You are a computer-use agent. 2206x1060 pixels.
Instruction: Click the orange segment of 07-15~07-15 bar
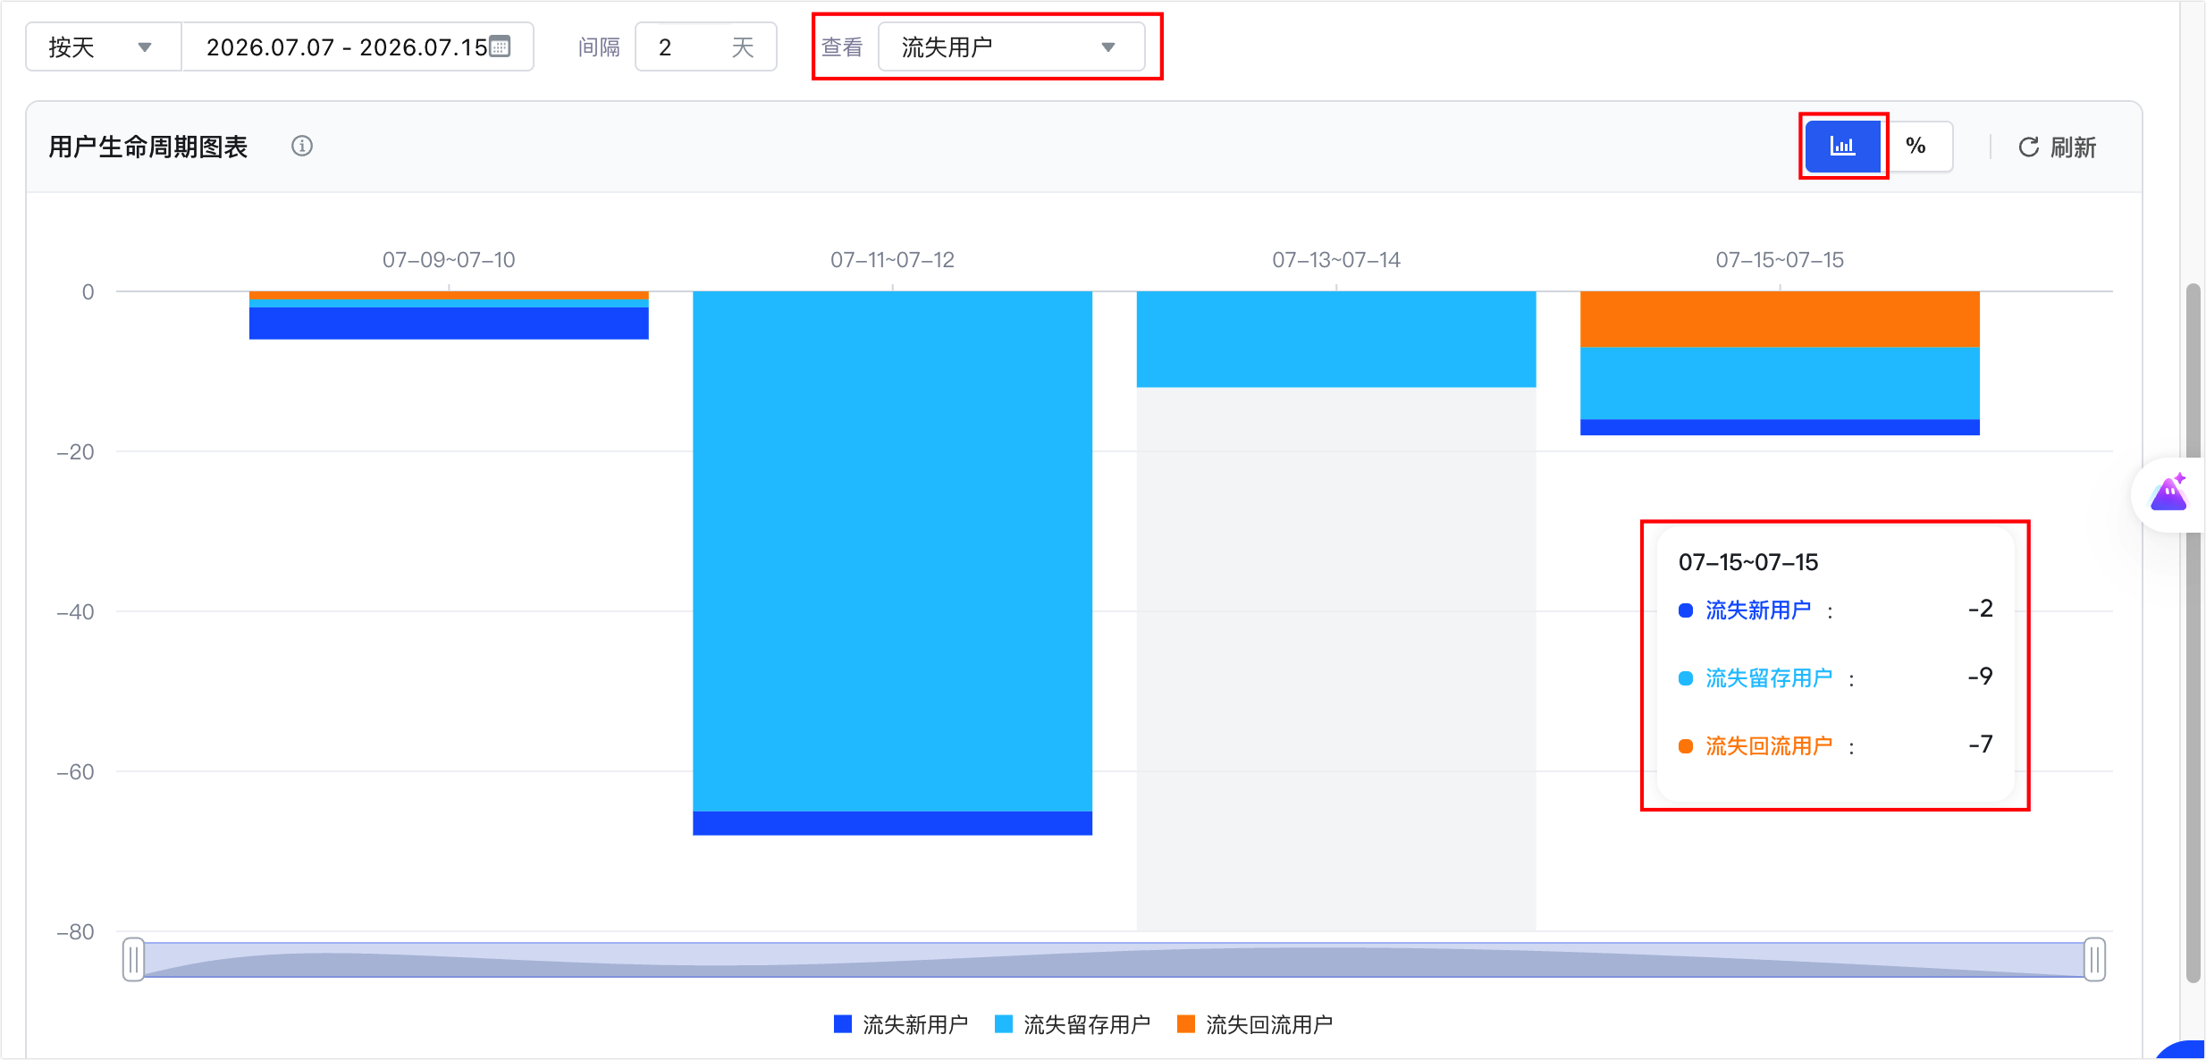click(x=1780, y=319)
